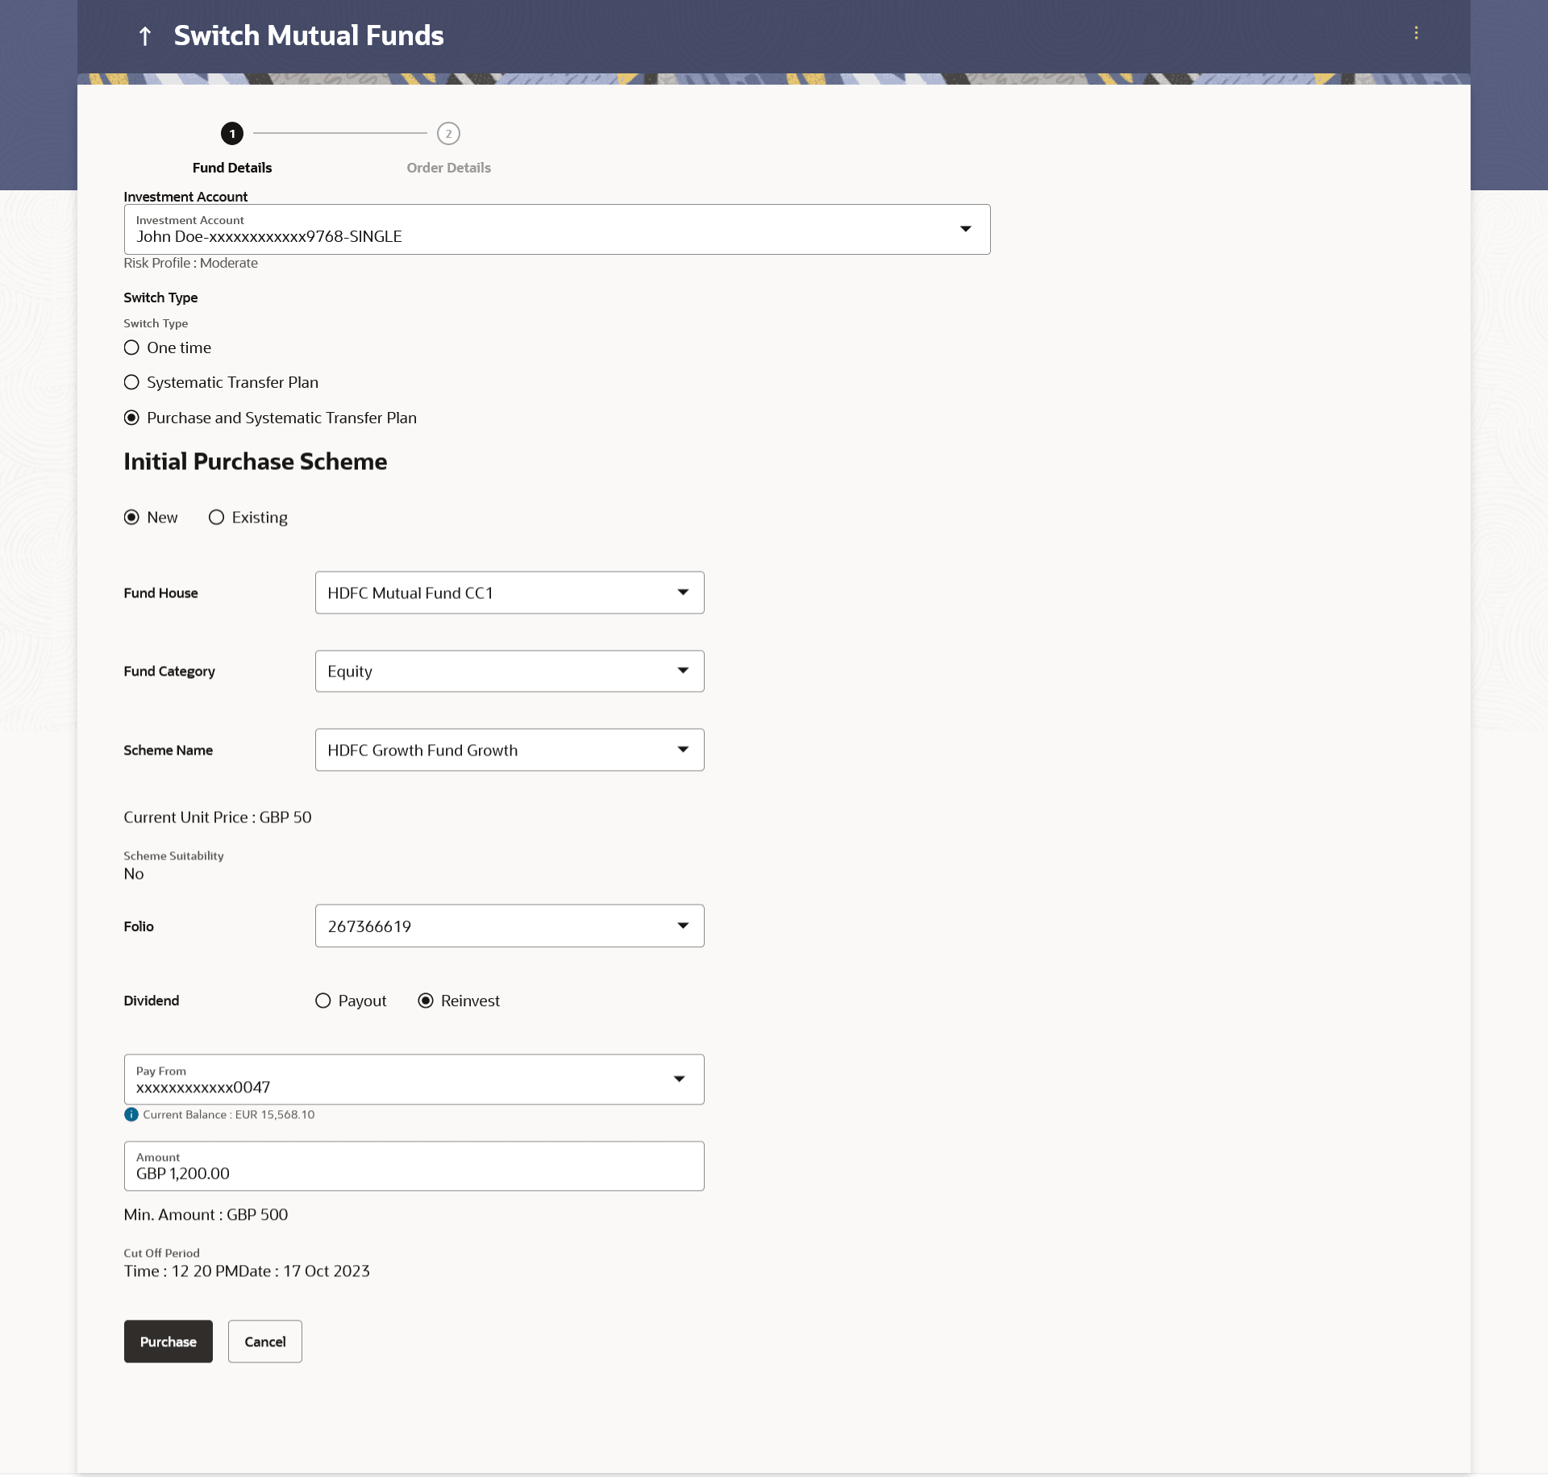Click the Purchase button
This screenshot has width=1548, height=1477.
(168, 1342)
